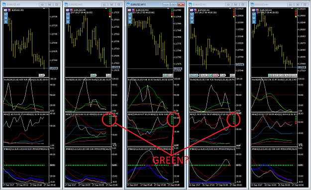Toggle the M button in the EURUSD,M5 chart
The height and width of the screenshot is (190, 311).
[68, 18]
